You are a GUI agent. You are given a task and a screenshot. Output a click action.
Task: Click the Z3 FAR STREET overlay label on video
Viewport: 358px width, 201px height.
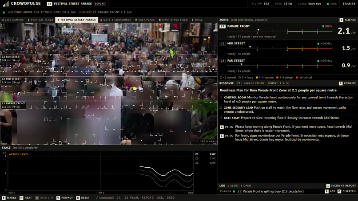(x=11, y=59)
